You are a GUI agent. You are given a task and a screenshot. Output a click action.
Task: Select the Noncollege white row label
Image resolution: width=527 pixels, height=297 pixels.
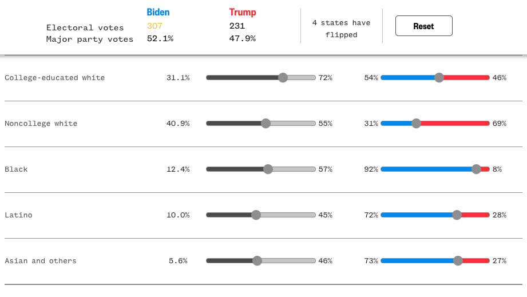pos(41,124)
